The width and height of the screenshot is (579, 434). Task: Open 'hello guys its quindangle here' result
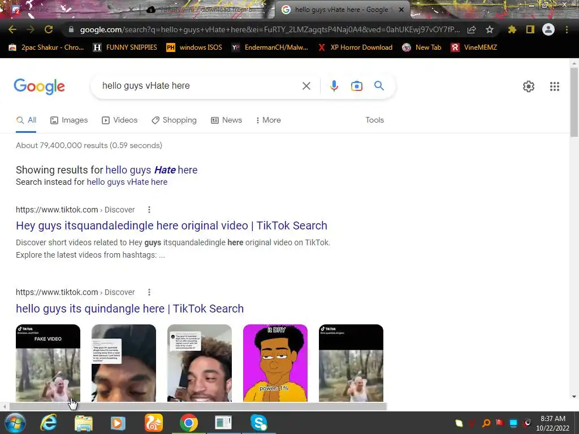click(129, 309)
